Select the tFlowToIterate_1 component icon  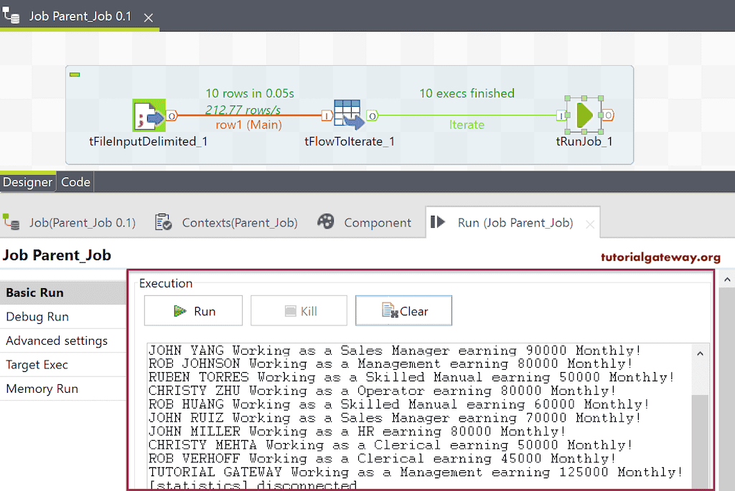click(x=348, y=115)
